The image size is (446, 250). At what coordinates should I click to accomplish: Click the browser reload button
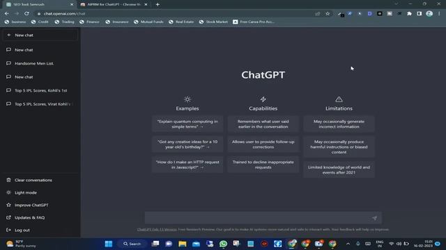(26, 14)
